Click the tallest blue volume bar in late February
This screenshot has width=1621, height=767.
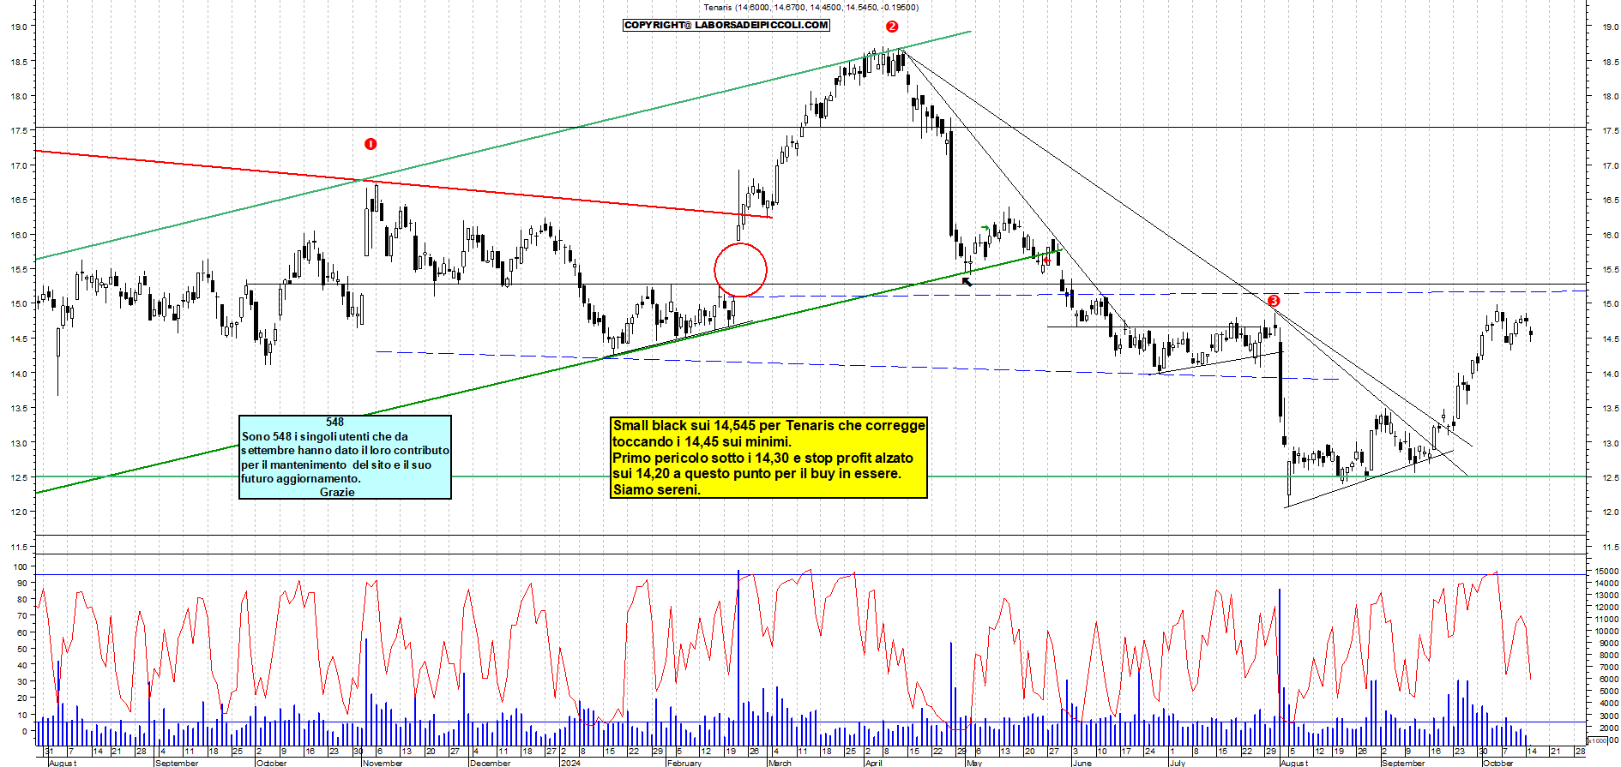click(738, 657)
